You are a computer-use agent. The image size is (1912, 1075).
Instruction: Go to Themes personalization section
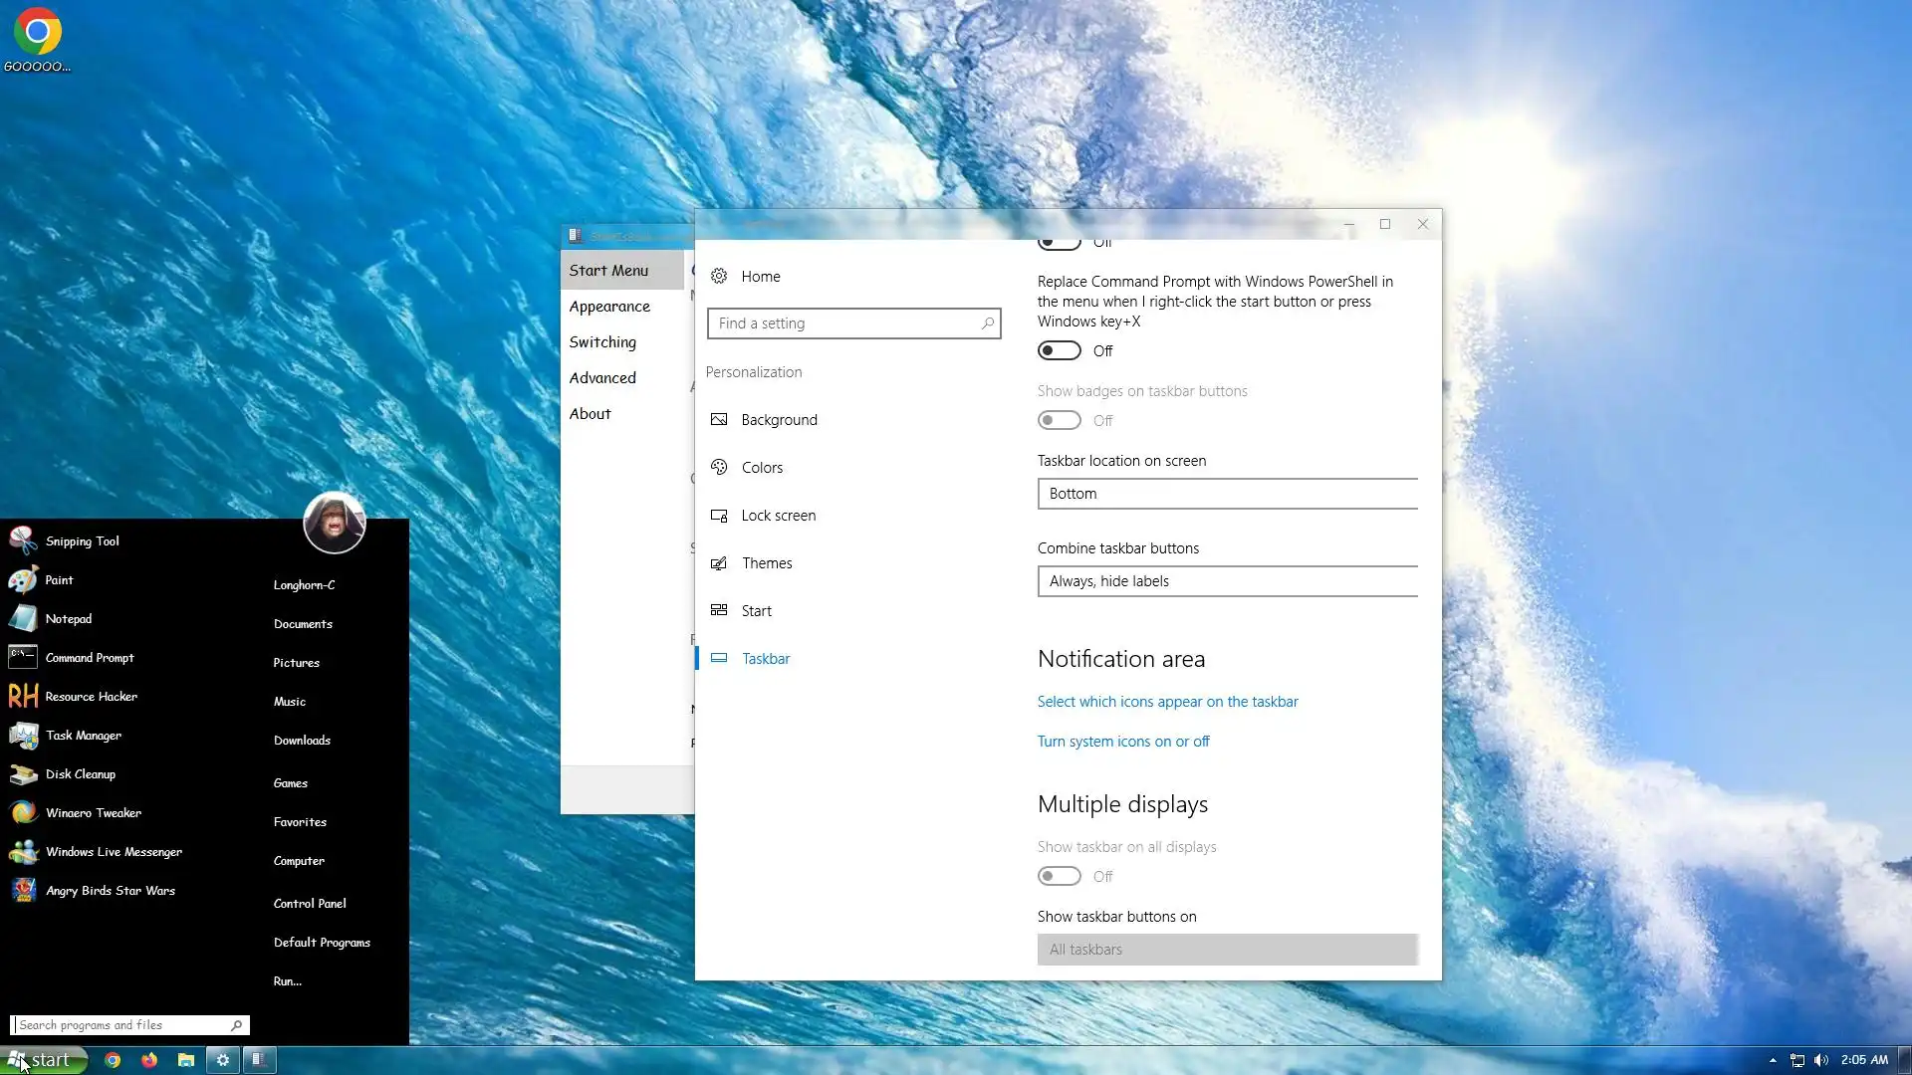pos(767,563)
